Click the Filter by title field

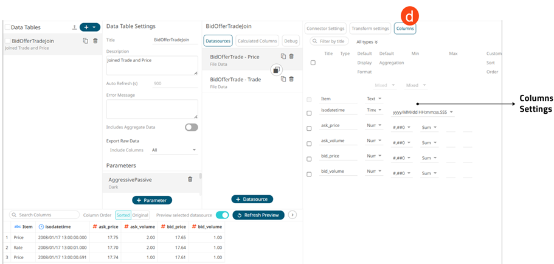point(329,41)
